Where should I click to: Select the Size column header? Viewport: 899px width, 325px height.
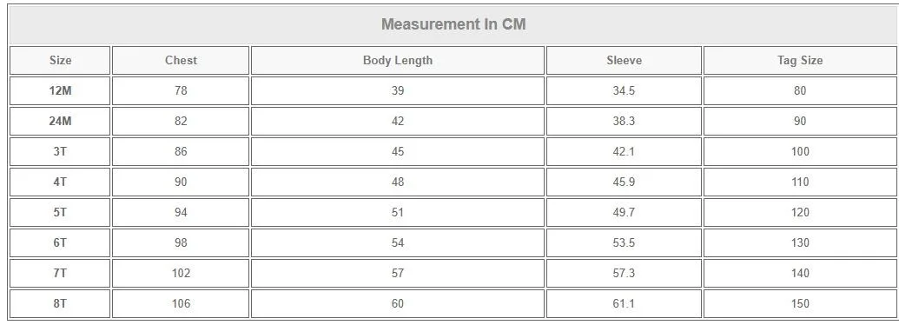point(60,60)
